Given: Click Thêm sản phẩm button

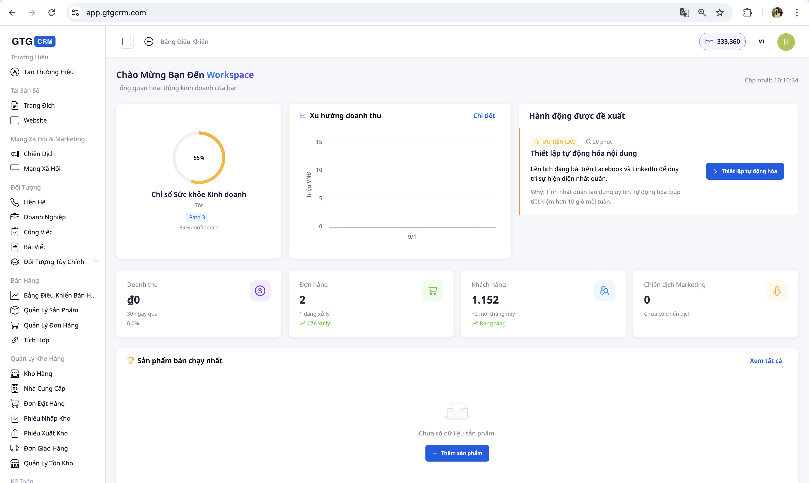Looking at the screenshot, I should (x=457, y=453).
